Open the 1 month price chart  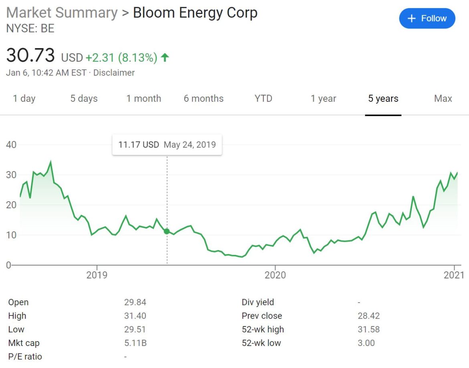click(x=144, y=99)
